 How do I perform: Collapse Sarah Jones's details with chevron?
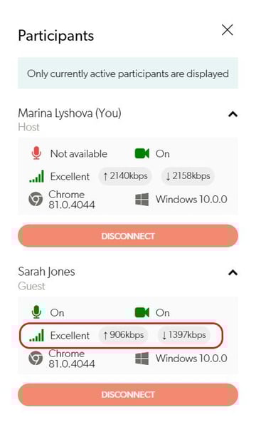(233, 273)
